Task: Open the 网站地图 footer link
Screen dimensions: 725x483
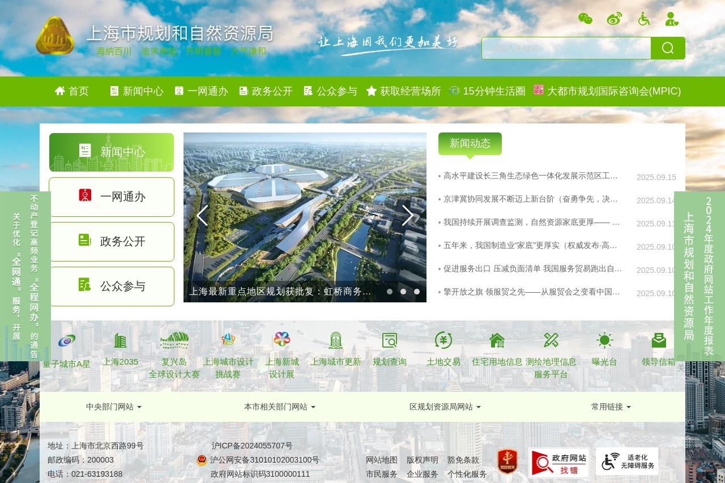Action: (x=382, y=460)
